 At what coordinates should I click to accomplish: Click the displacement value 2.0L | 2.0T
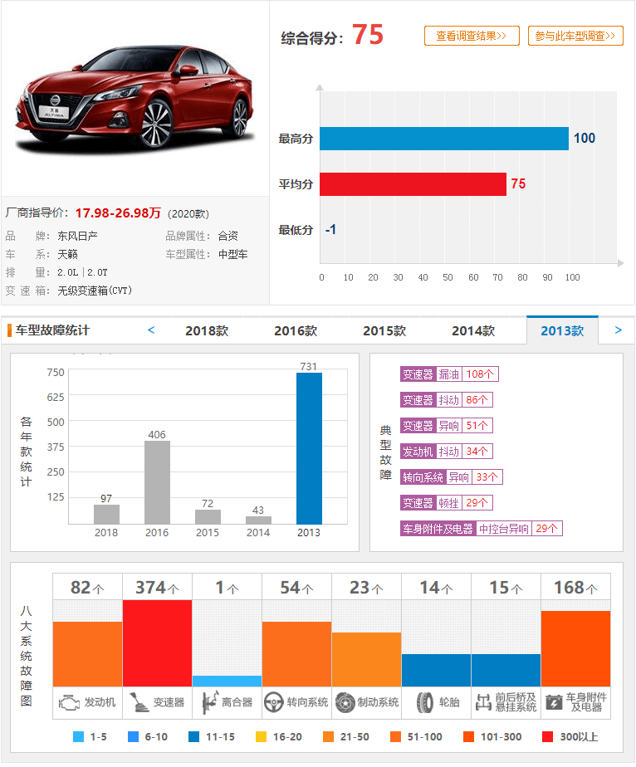pyautogui.click(x=82, y=272)
